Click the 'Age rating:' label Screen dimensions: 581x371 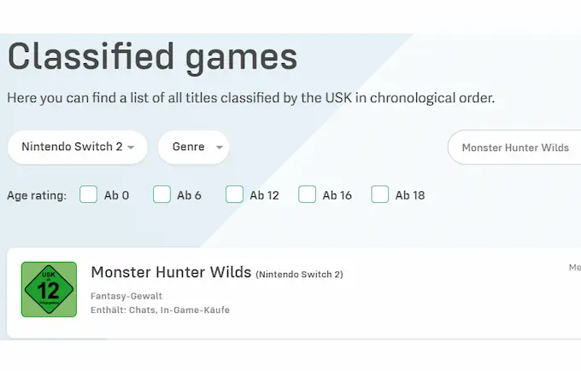37,195
